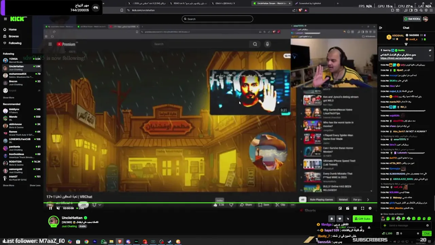435x245 pixels.
Task: Open Mando recommended channel
Action: click(x=21, y=118)
